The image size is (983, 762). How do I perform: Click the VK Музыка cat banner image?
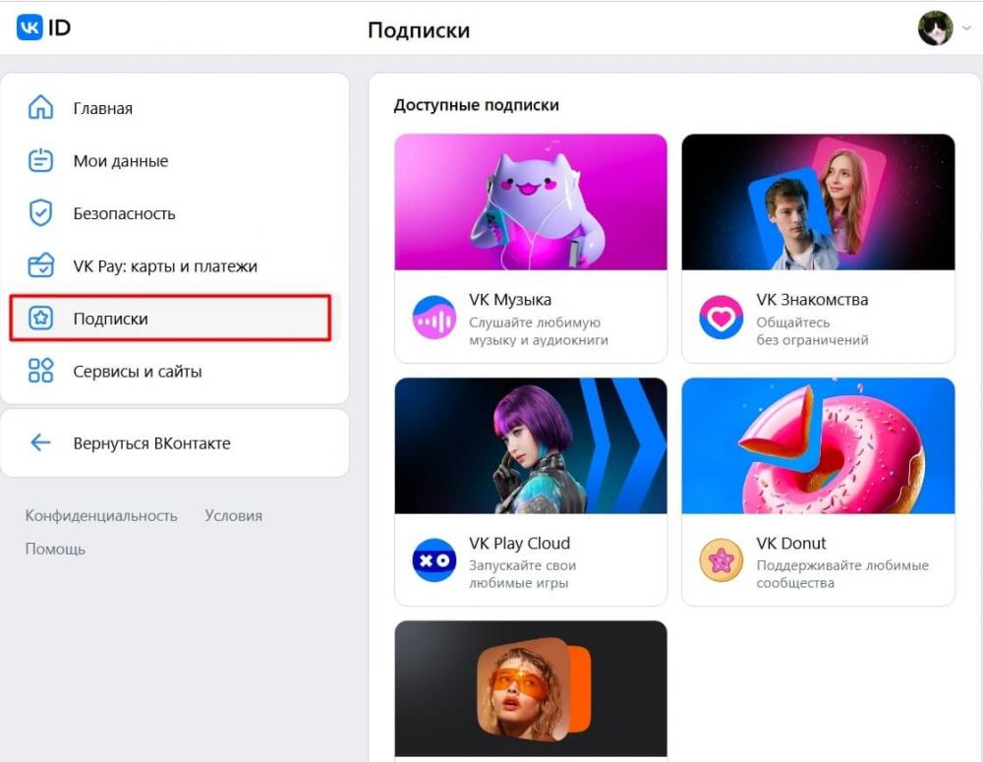click(531, 202)
